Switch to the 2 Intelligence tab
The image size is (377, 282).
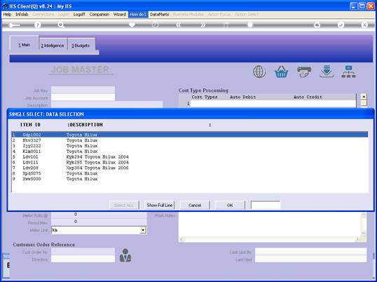(53, 46)
